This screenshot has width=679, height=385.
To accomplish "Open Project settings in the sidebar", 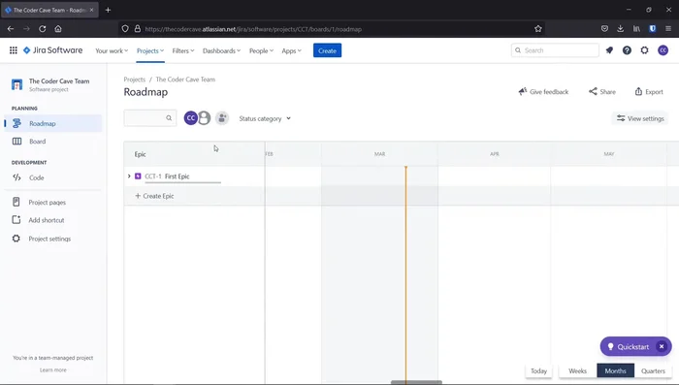I will coord(53,239).
